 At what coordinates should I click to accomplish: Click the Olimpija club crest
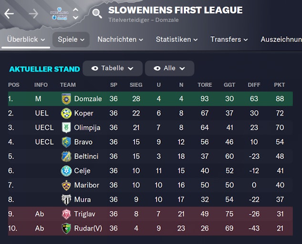click(x=66, y=127)
